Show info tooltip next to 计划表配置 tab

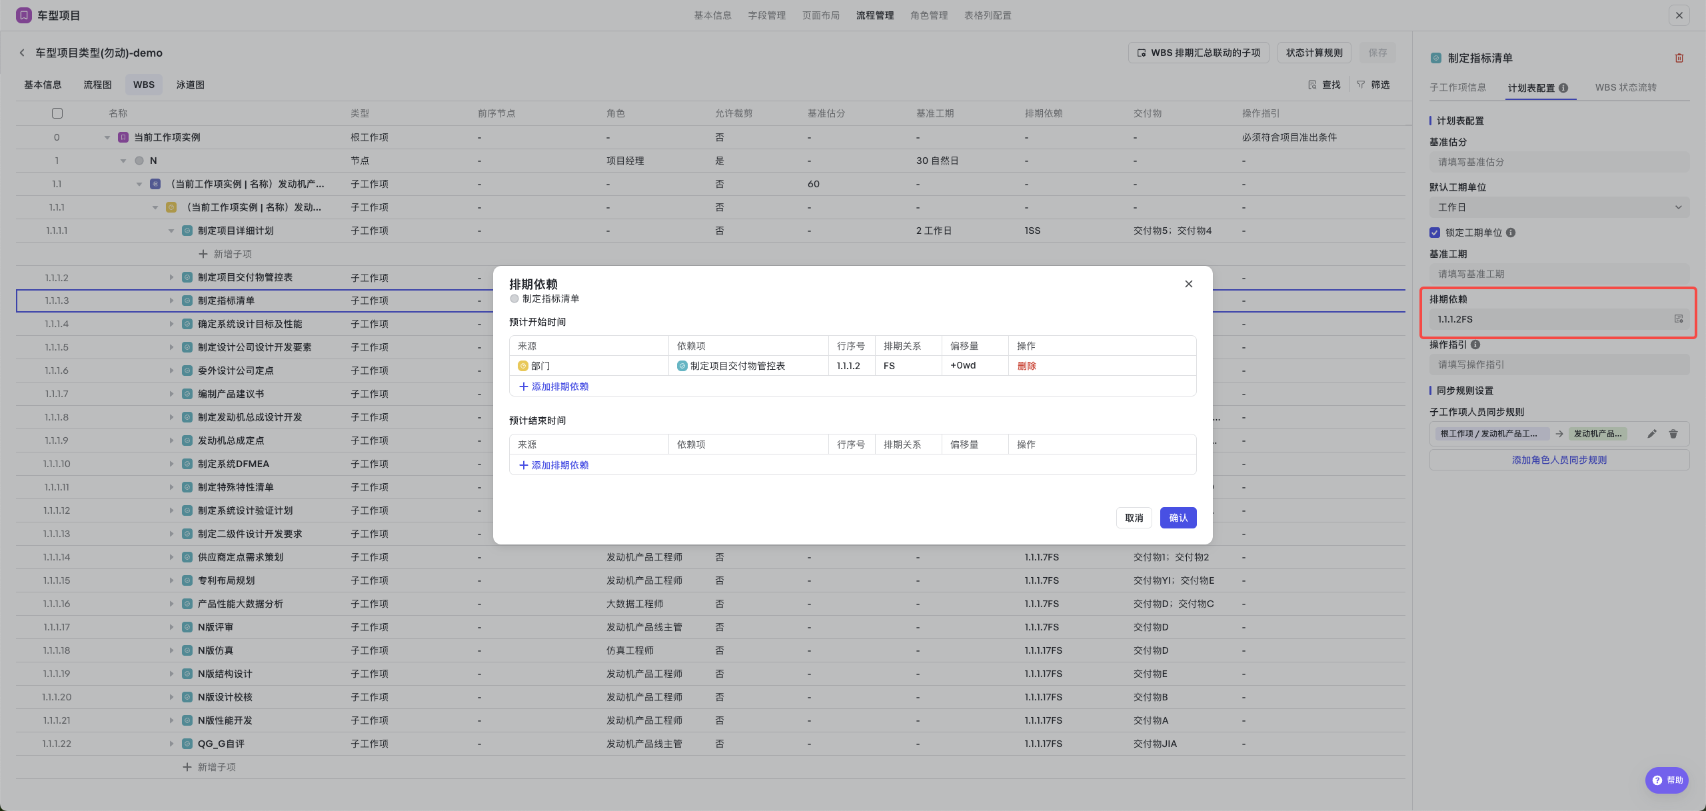coord(1563,88)
